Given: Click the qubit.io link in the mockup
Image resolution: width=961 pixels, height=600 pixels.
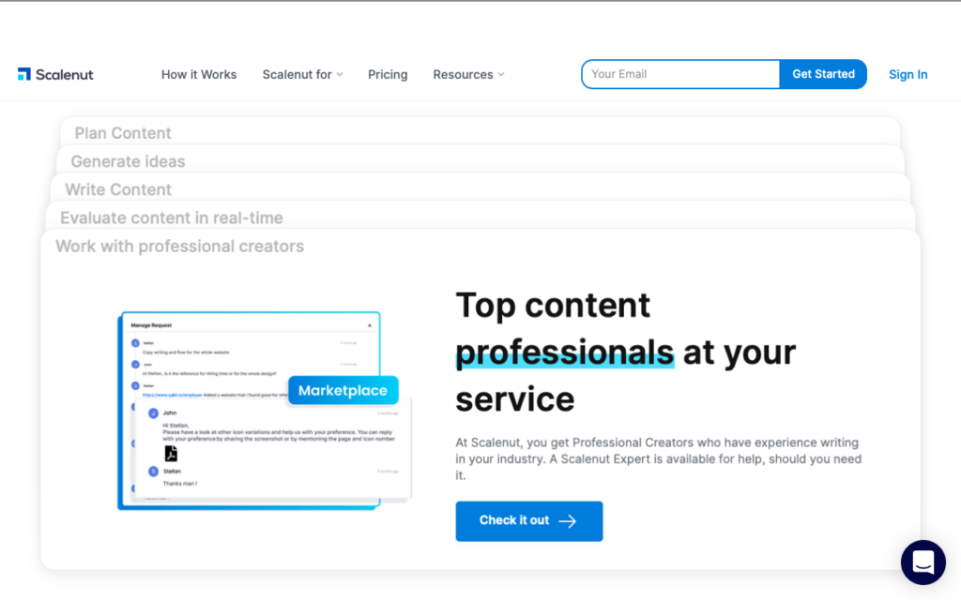Looking at the screenshot, I should 173,395.
